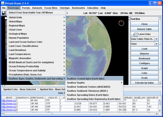Switch to Symbol Color - None Selected tab
This screenshot has width=163, height=117.
pos(20,89)
